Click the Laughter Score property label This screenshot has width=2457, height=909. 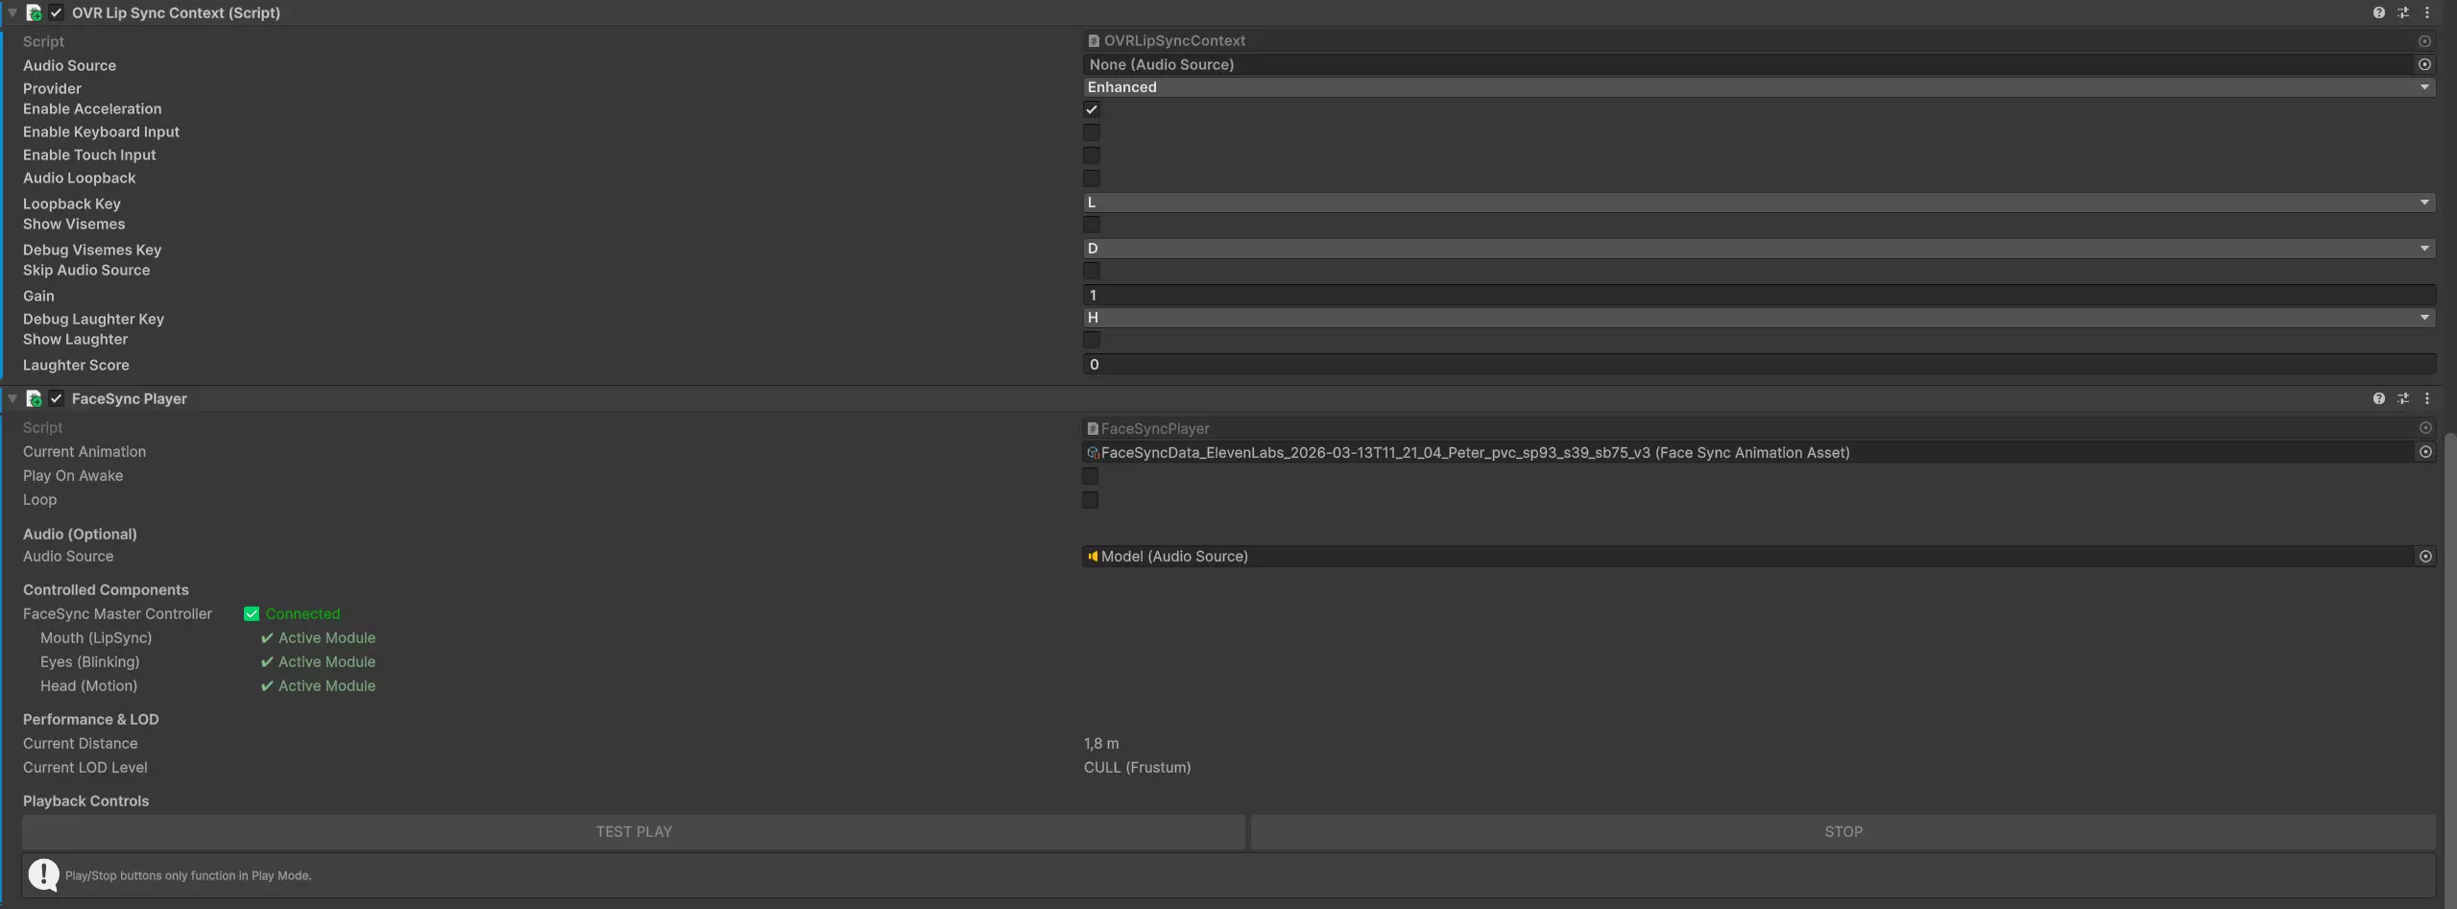pos(76,365)
